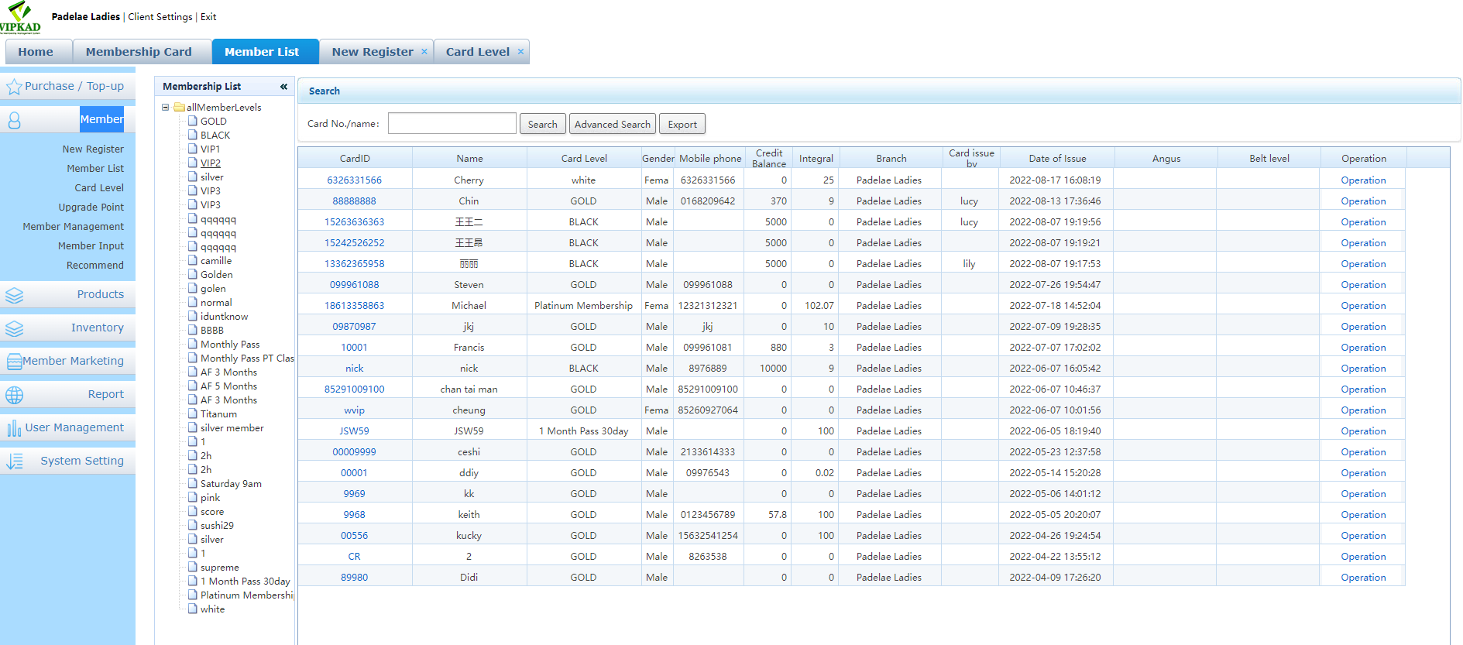Click the Export button
Image resolution: width=1463 pixels, height=645 pixels.
682,124
